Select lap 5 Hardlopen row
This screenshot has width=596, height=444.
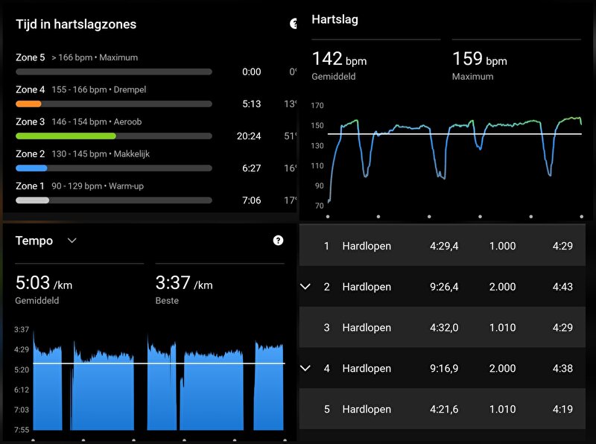click(x=447, y=409)
